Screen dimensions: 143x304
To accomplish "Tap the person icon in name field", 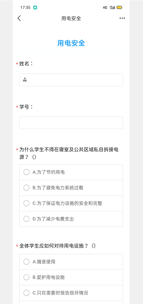I will pos(25,79).
